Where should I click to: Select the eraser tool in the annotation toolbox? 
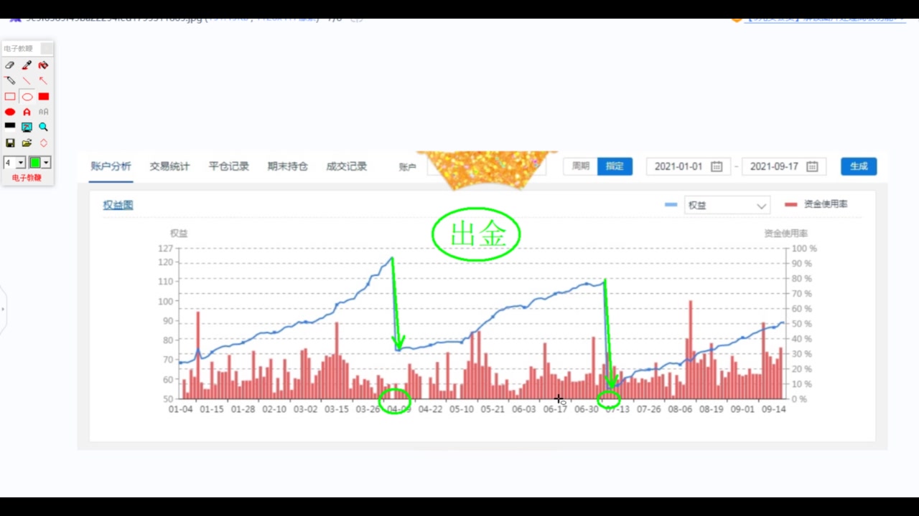click(10, 65)
